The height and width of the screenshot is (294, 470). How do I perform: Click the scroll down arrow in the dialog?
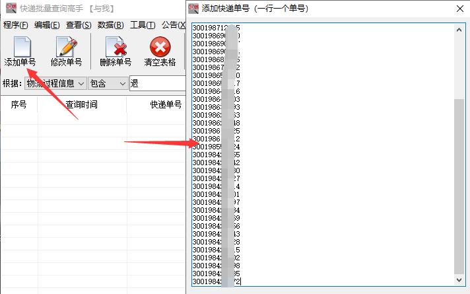459,280
